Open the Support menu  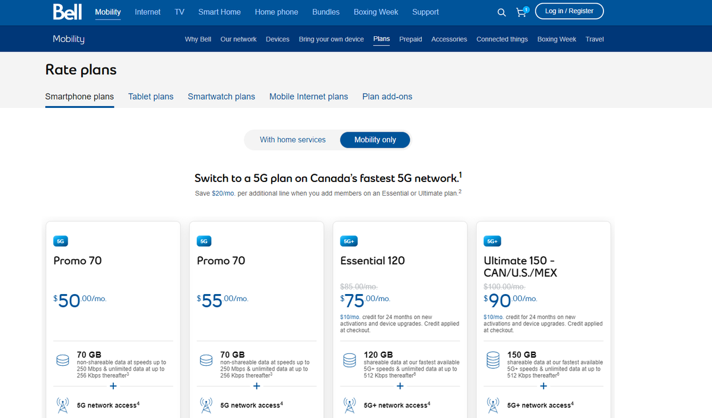(x=425, y=12)
